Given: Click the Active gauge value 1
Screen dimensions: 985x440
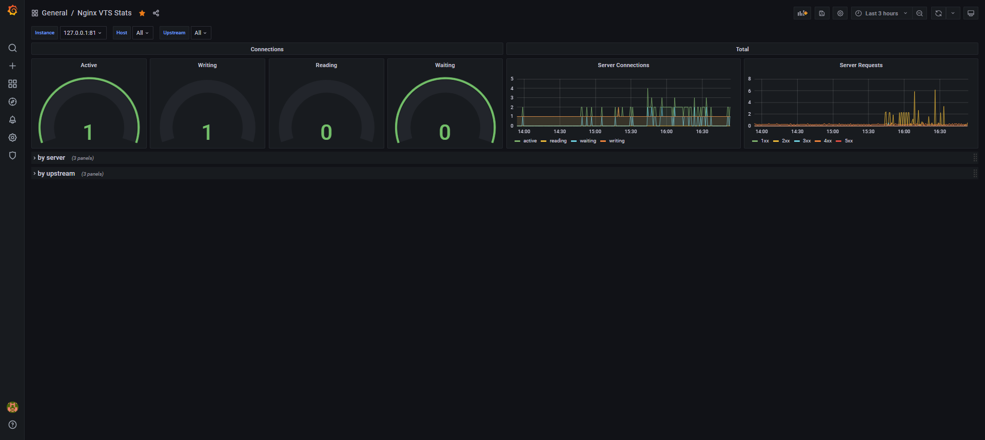Looking at the screenshot, I should click(88, 133).
